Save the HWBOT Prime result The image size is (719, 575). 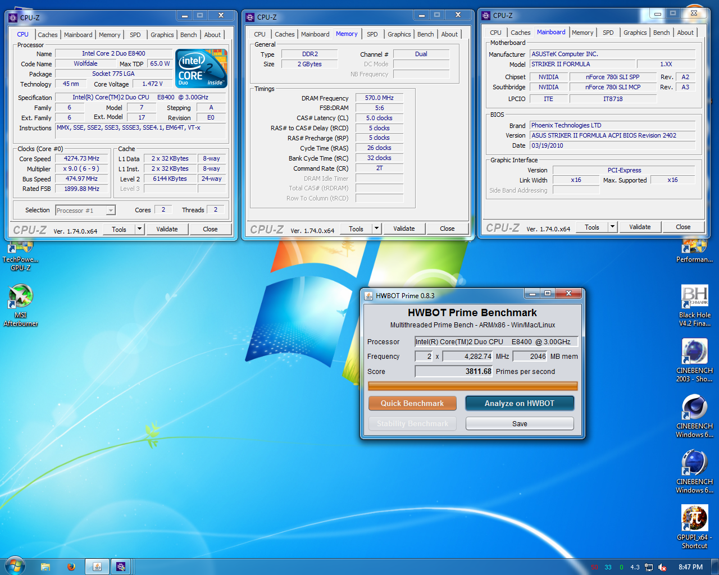pyautogui.click(x=520, y=423)
